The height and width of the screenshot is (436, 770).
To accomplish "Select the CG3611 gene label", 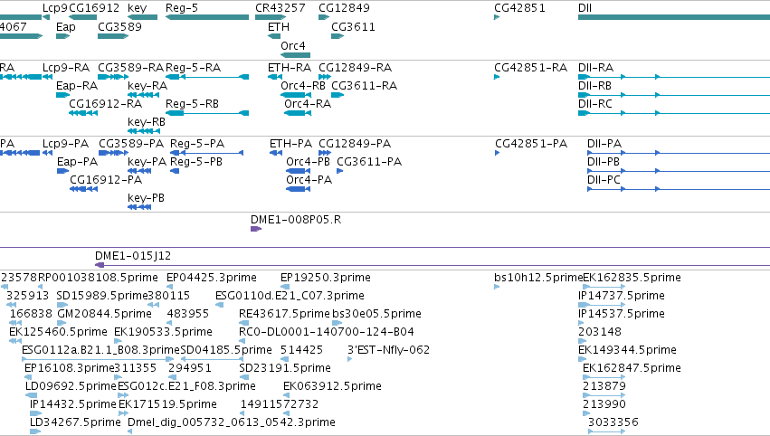I will [353, 27].
